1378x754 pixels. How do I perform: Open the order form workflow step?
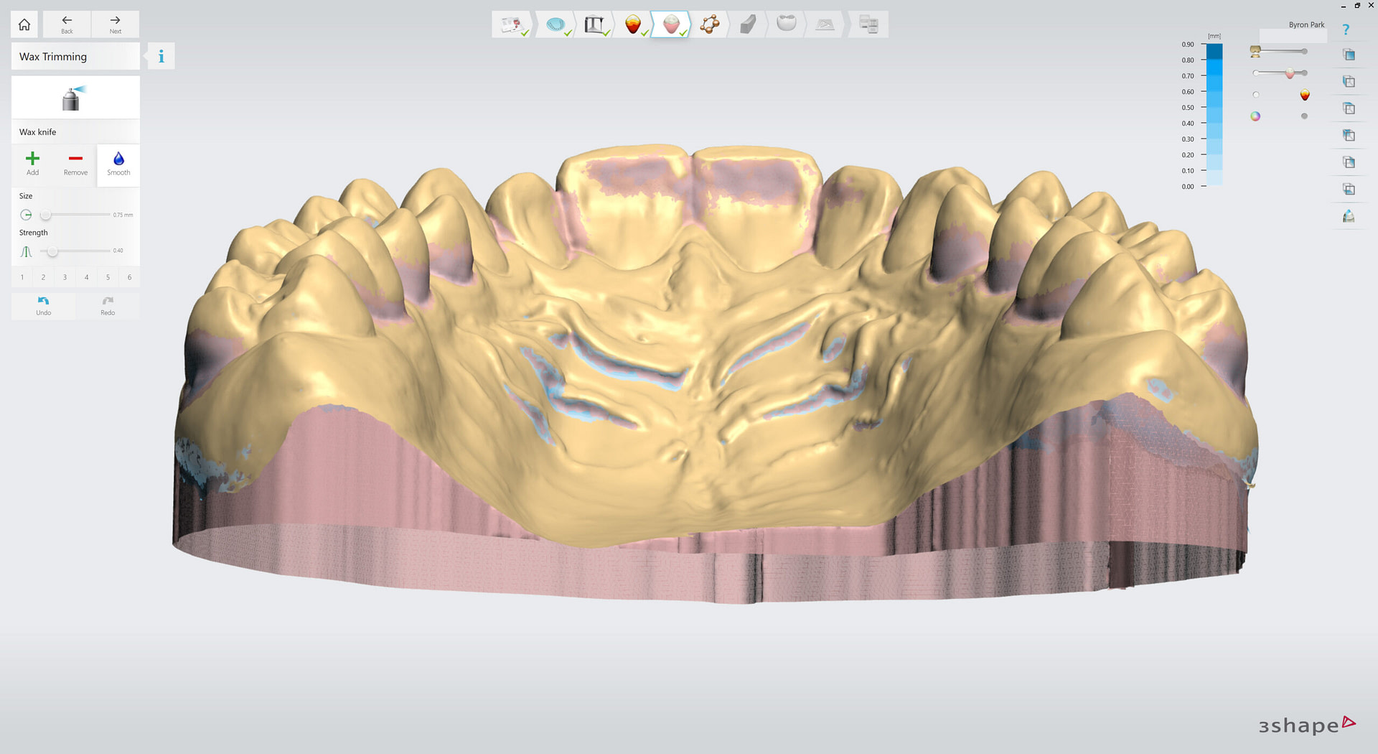click(512, 24)
